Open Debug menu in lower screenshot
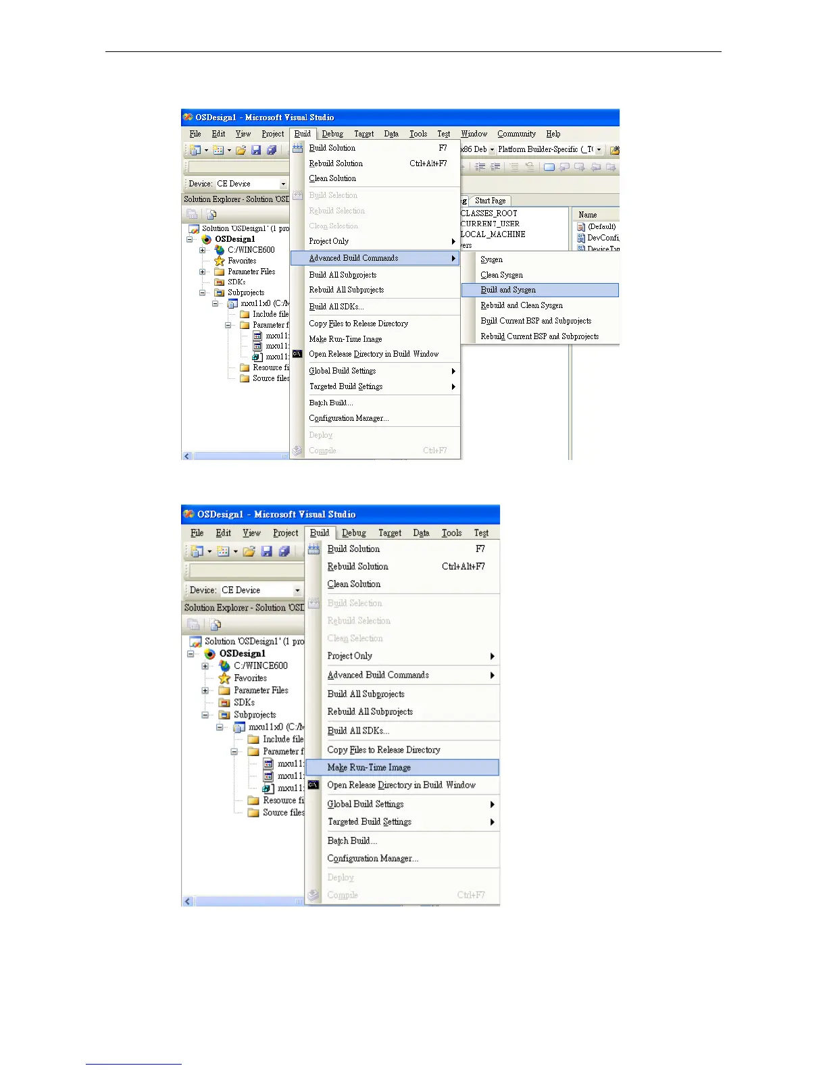The image size is (827, 1070). click(x=353, y=533)
